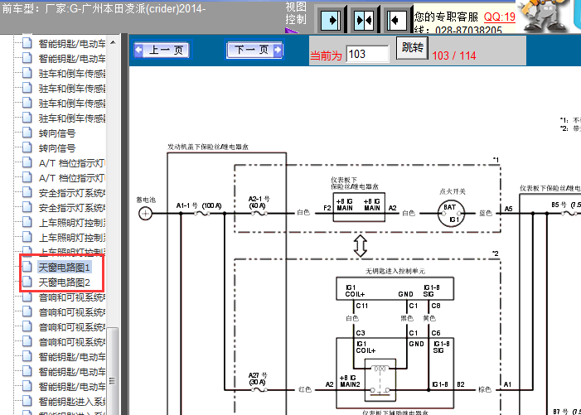Open the QQ:19 customer service link
This screenshot has width=581, height=415.
pos(500,17)
